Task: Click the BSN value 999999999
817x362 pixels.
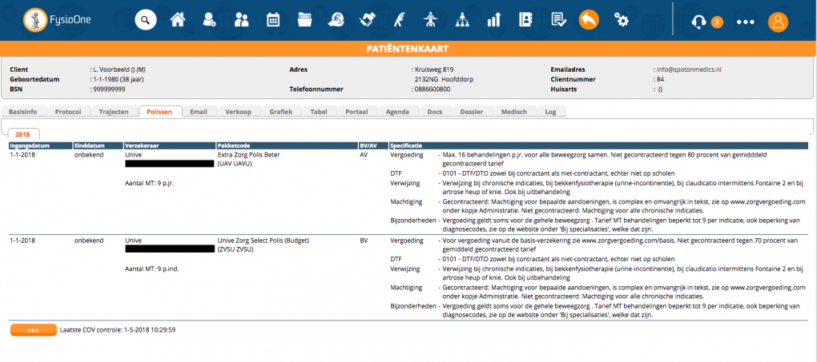Action: pyautogui.click(x=109, y=90)
